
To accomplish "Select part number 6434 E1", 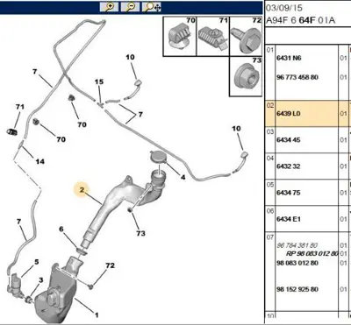I will click(289, 219).
